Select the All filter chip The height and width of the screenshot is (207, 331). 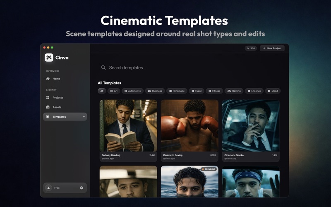[102, 91]
